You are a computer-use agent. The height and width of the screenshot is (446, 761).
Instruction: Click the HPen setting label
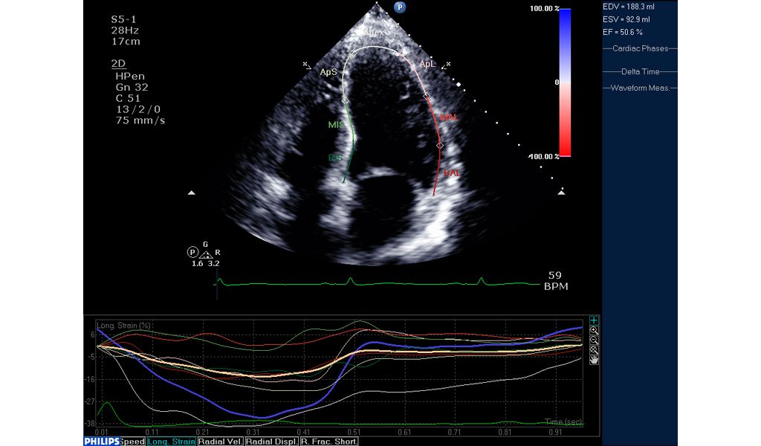pos(130,77)
